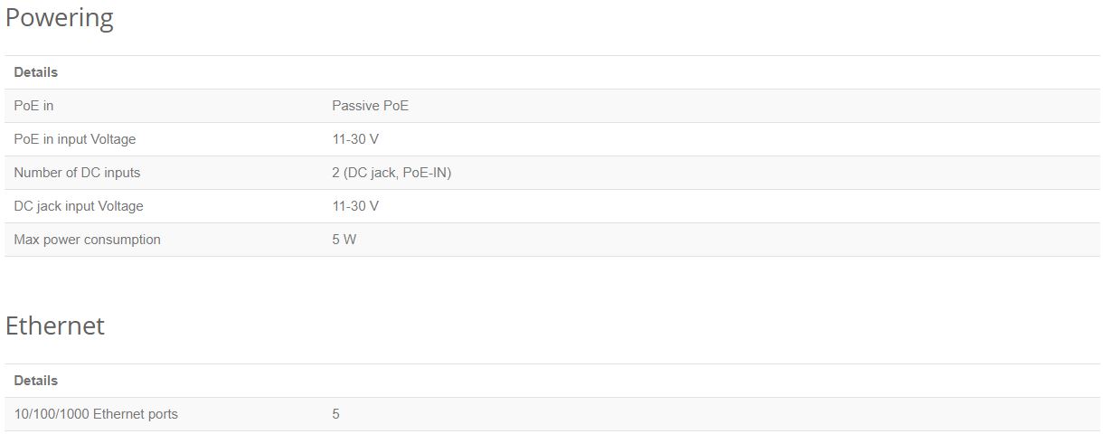Click the 5 W power value
Image resolution: width=1103 pixels, height=434 pixels.
(344, 240)
